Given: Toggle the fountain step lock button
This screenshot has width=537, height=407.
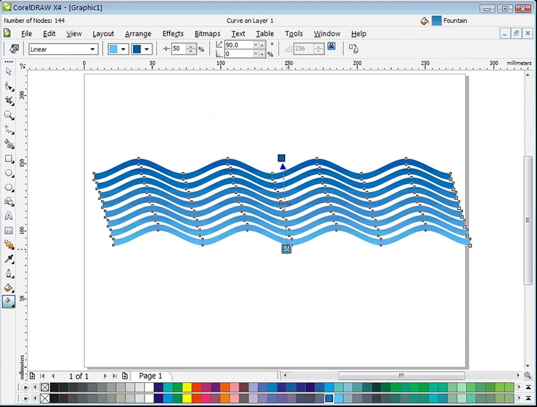Looking at the screenshot, I should pyautogui.click(x=331, y=46).
